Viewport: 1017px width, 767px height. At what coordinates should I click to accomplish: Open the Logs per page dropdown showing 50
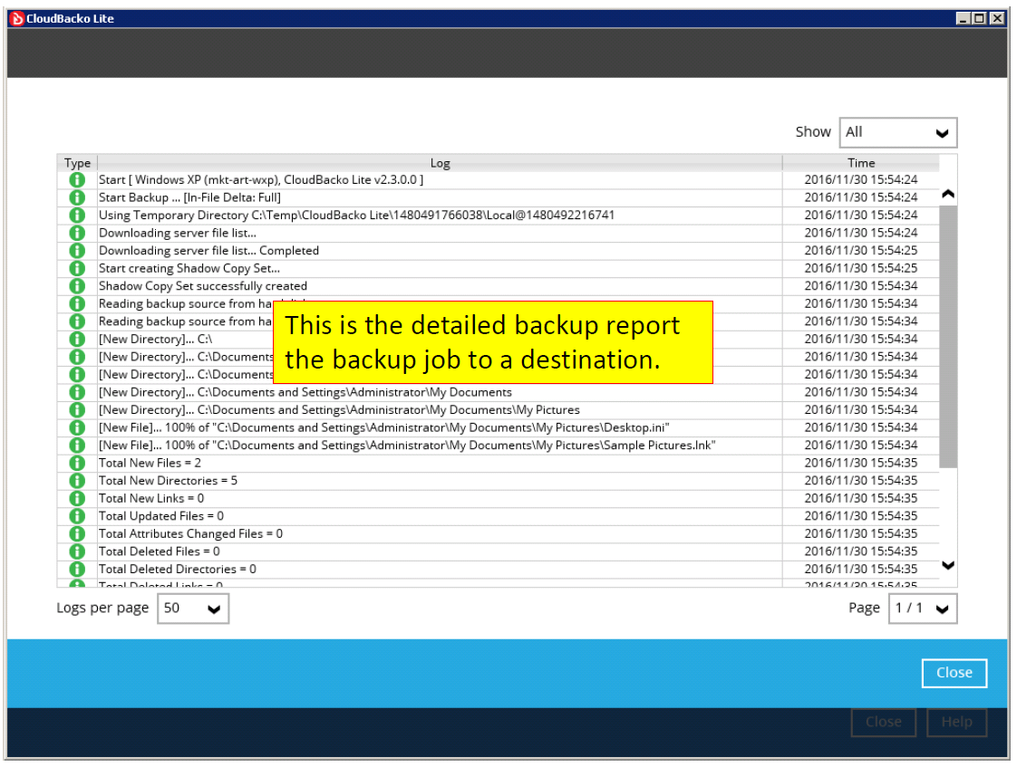pos(193,609)
